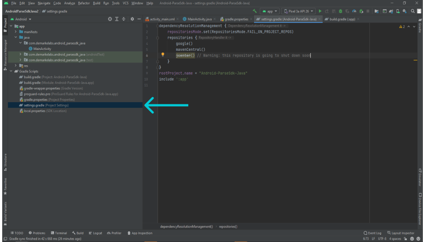Open the Android project view dropdown
This screenshot has width=423, height=242.
click(x=21, y=19)
